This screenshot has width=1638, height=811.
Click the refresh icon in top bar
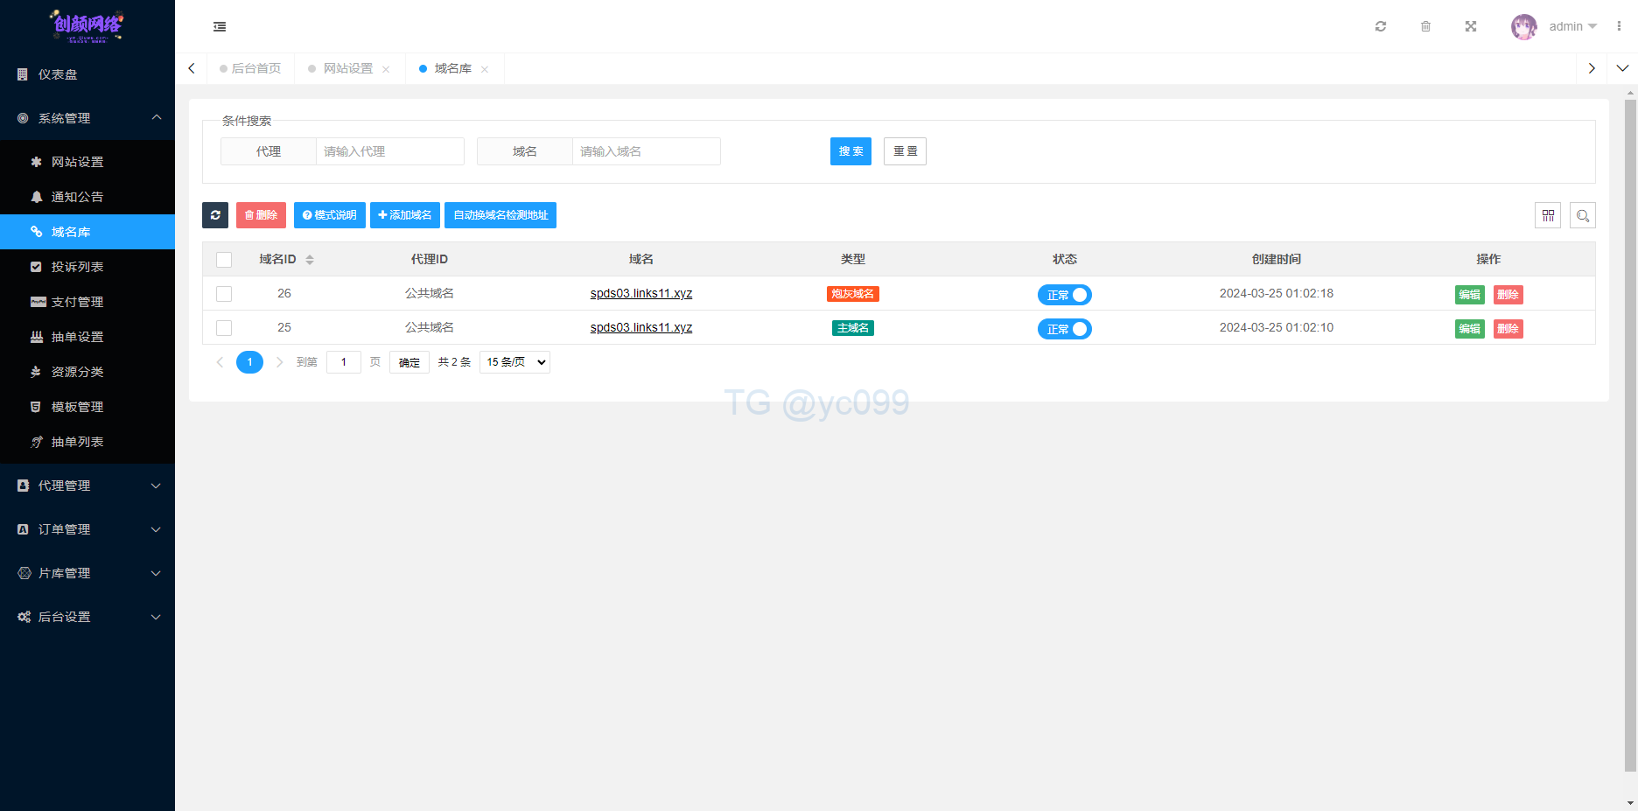[x=1381, y=26]
